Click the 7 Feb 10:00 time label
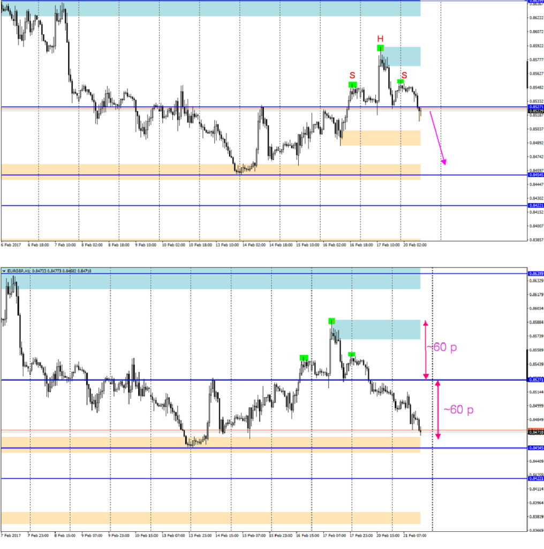This screenshot has height=549, width=544. 65,244
